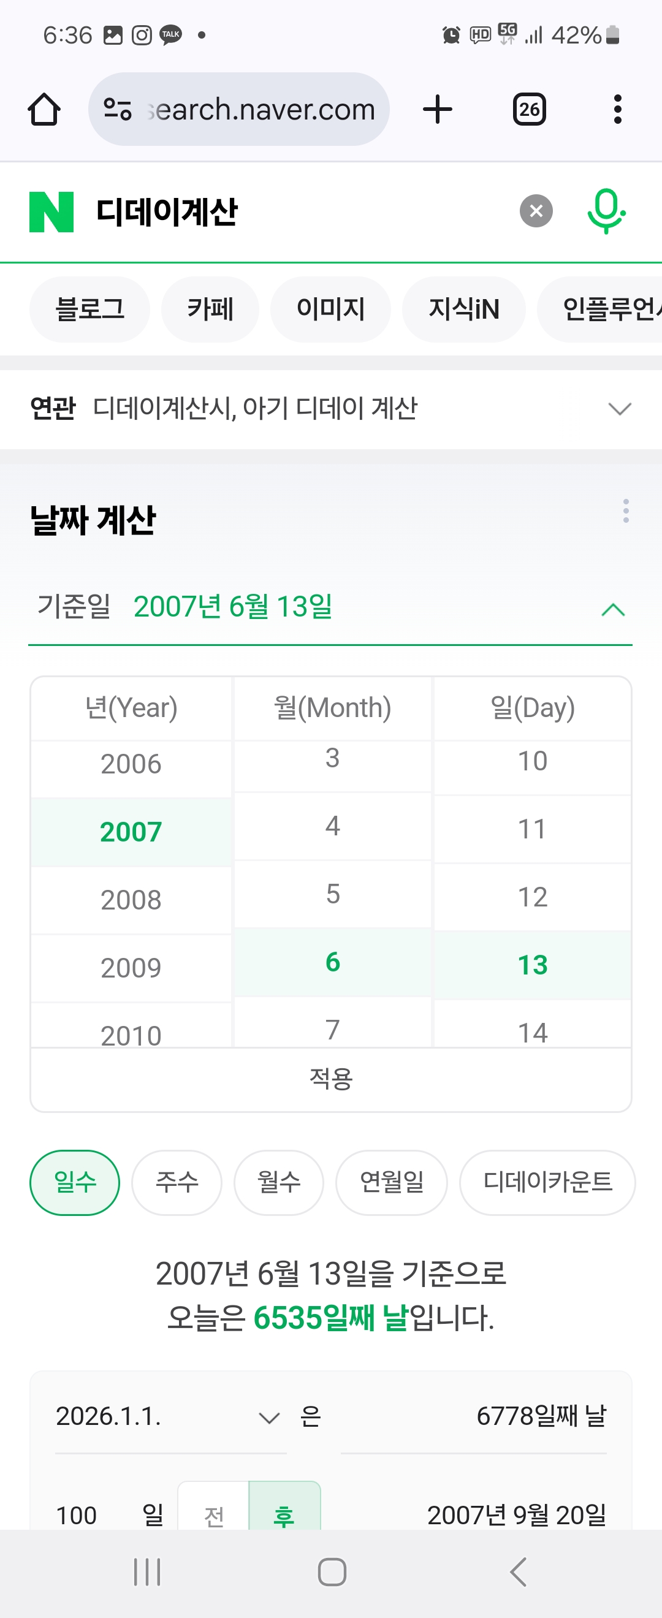Expand the 연관 related searches chevron
The width and height of the screenshot is (662, 1618).
[619, 409]
